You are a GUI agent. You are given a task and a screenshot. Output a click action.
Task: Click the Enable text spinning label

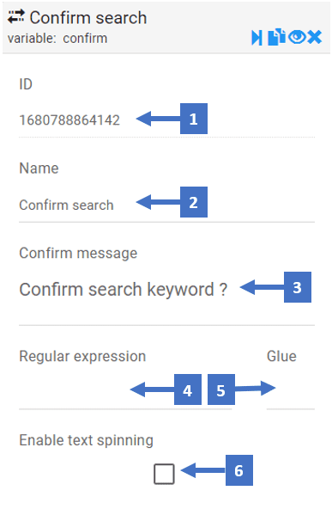pos(86,440)
